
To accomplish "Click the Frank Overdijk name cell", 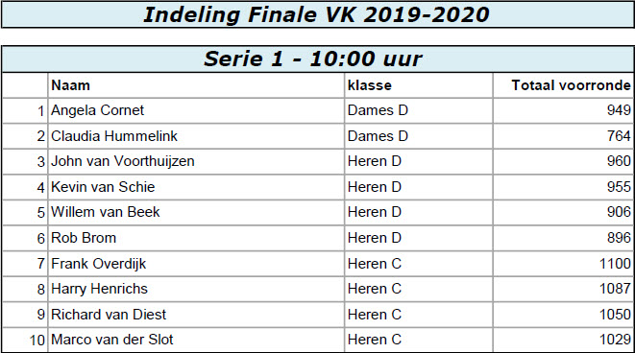I will point(196,263).
